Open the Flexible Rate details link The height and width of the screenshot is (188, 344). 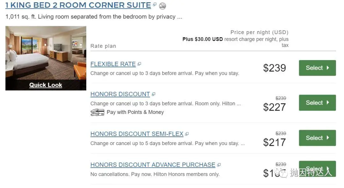click(113, 64)
